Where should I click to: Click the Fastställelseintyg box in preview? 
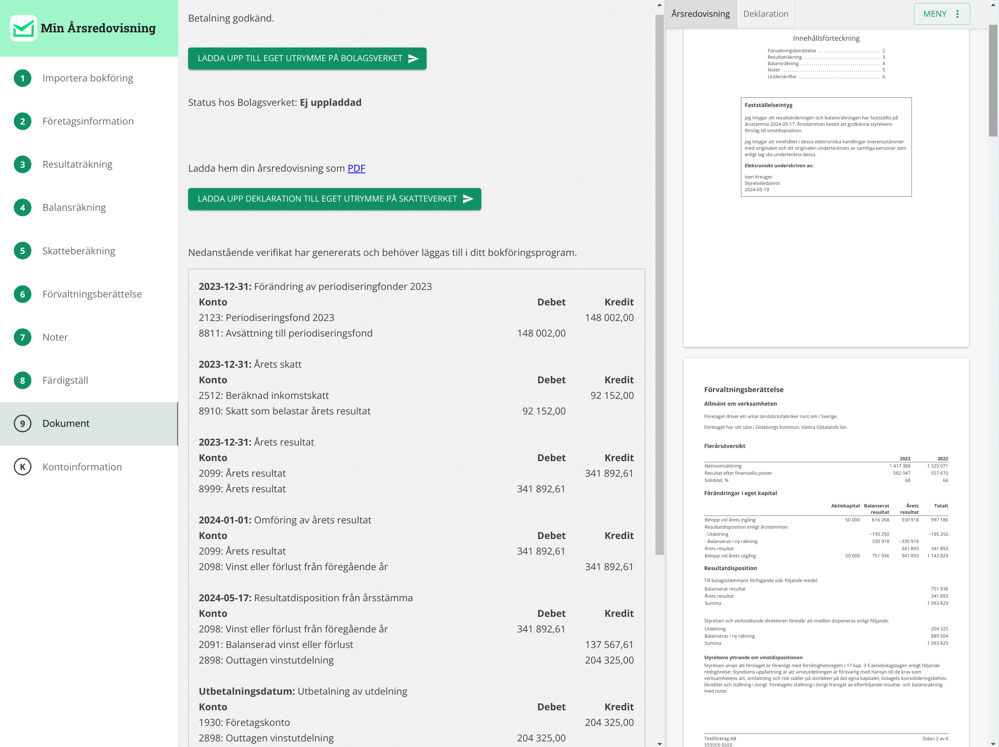(826, 147)
